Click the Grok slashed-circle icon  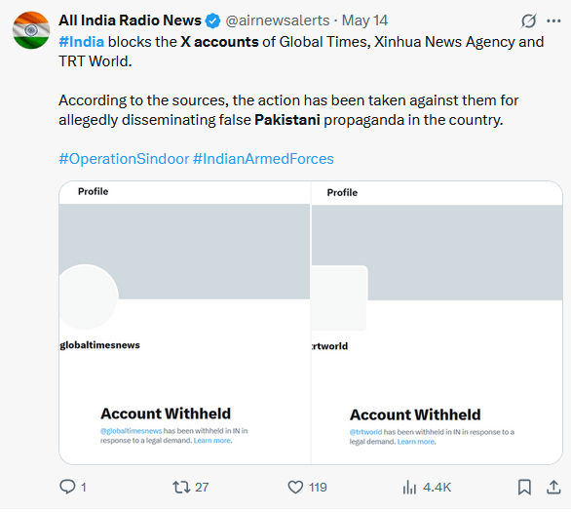coord(528,20)
